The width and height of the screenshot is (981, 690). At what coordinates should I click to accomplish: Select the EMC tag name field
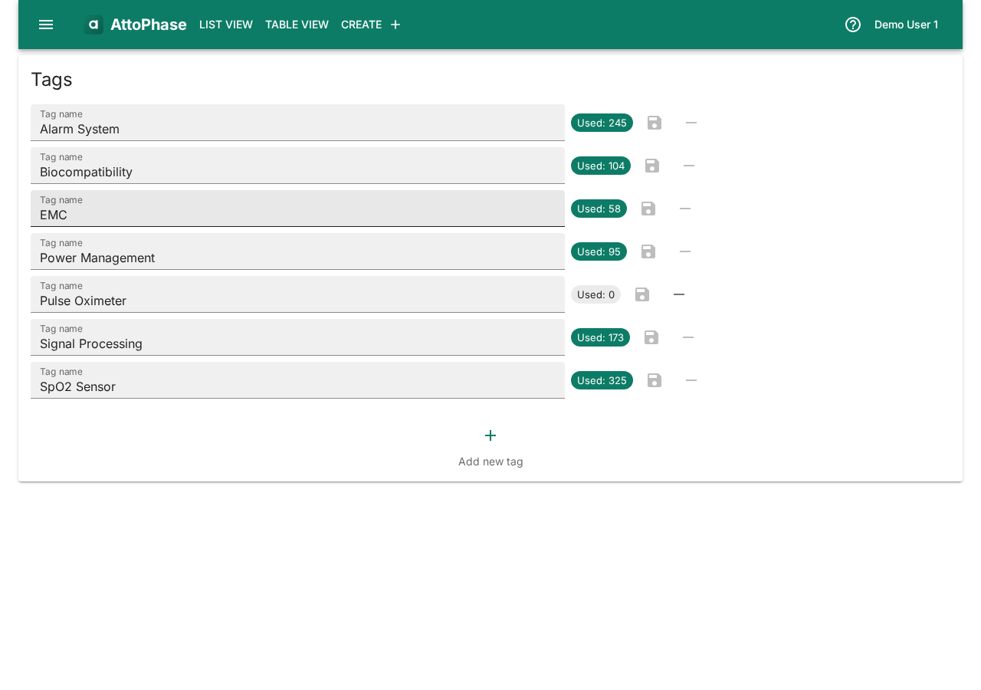tap(297, 215)
